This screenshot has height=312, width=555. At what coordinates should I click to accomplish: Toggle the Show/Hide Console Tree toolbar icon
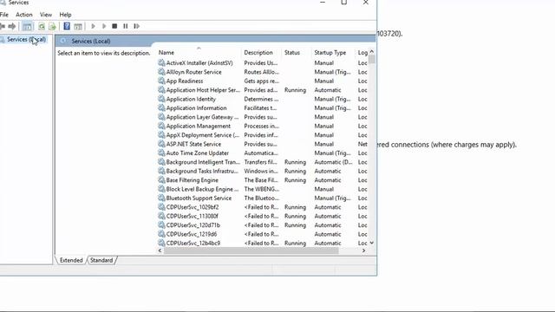point(27,26)
